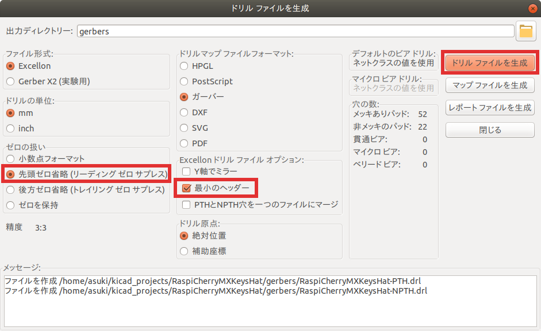
Task: Click the ドリル ファイルを生成 window title
Action: pos(270,8)
